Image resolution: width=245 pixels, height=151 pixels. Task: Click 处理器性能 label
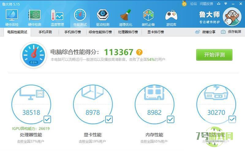pyautogui.click(x=31, y=135)
